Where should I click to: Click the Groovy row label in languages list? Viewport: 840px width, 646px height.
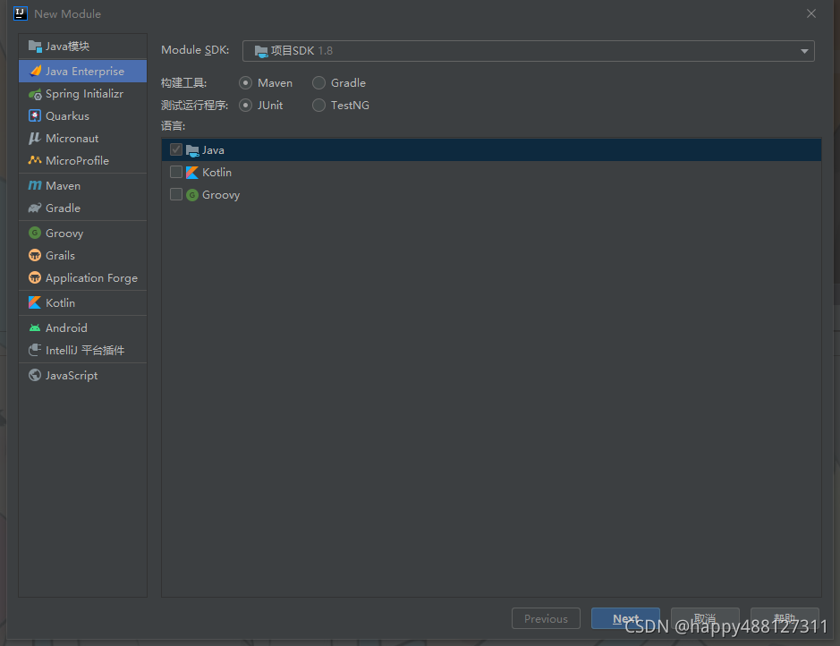coord(221,195)
